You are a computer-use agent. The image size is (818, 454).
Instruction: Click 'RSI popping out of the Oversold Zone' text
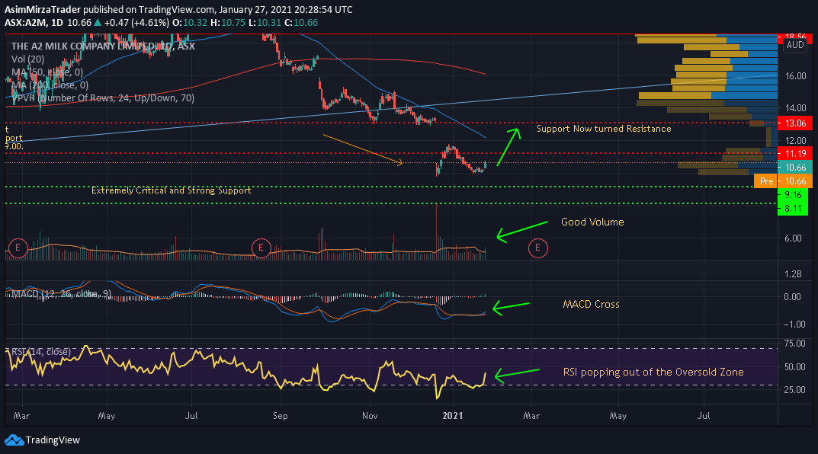point(653,372)
